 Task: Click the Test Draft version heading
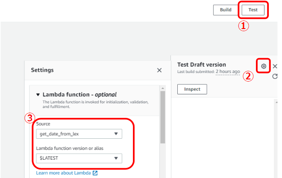point(202,64)
